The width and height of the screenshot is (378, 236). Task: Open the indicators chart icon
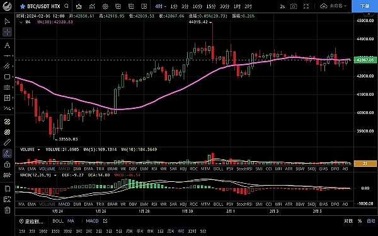pyautogui.click(x=92, y=6)
